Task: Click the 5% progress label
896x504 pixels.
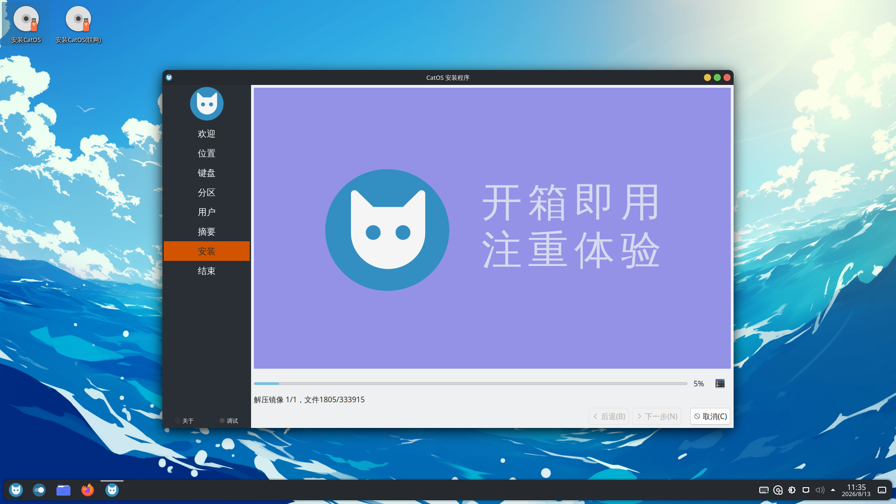Action: tap(699, 384)
